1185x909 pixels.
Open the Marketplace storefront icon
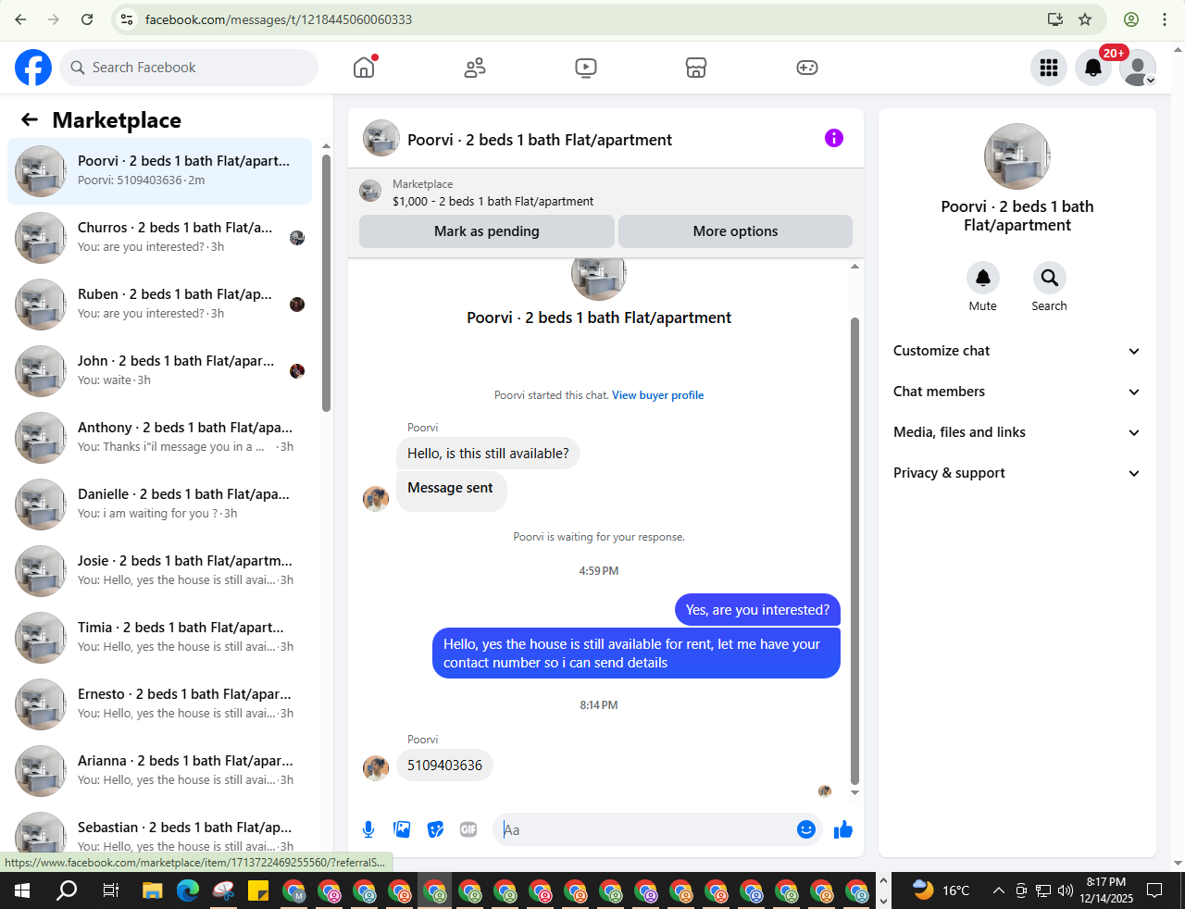[x=696, y=68]
